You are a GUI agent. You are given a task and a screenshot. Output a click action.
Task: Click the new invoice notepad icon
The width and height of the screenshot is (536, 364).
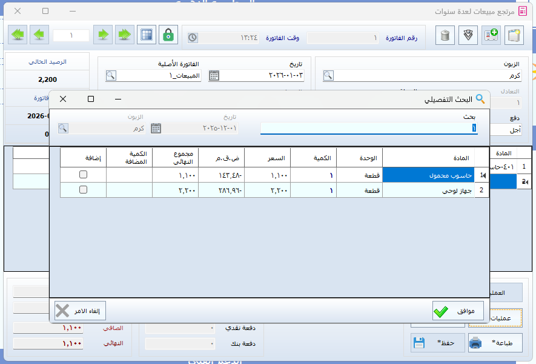point(514,35)
